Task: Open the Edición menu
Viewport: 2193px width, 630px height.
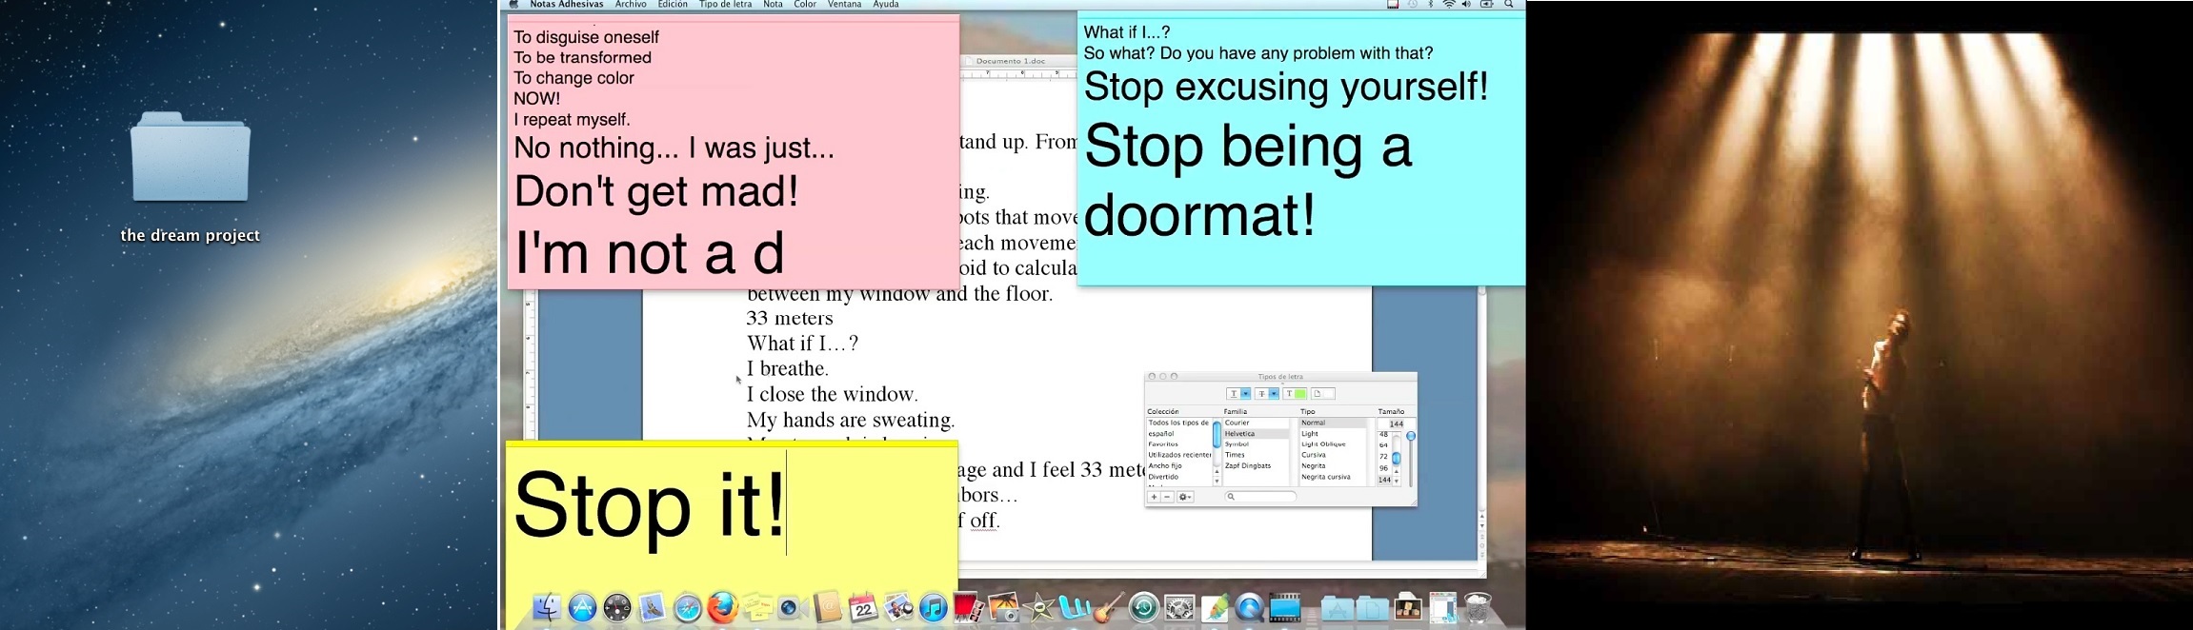Action: pos(673,5)
